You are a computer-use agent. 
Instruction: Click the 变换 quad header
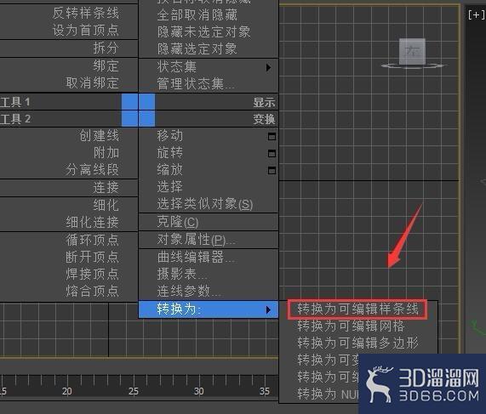(264, 120)
